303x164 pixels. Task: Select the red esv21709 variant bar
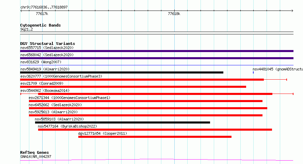point(133,87)
